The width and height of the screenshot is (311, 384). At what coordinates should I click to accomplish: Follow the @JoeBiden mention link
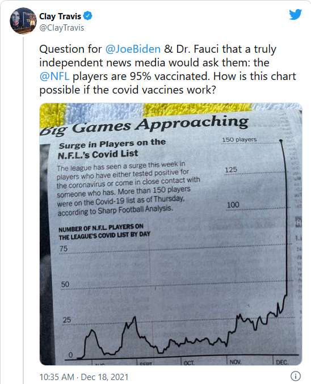pos(133,49)
